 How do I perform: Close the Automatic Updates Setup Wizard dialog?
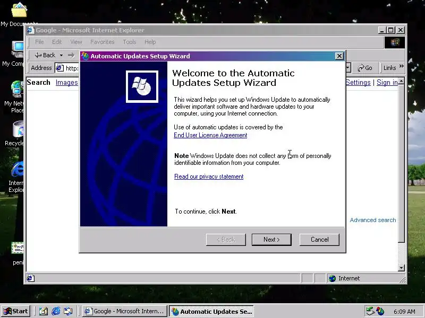[x=339, y=56]
